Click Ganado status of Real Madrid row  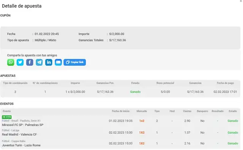tap(233, 133)
